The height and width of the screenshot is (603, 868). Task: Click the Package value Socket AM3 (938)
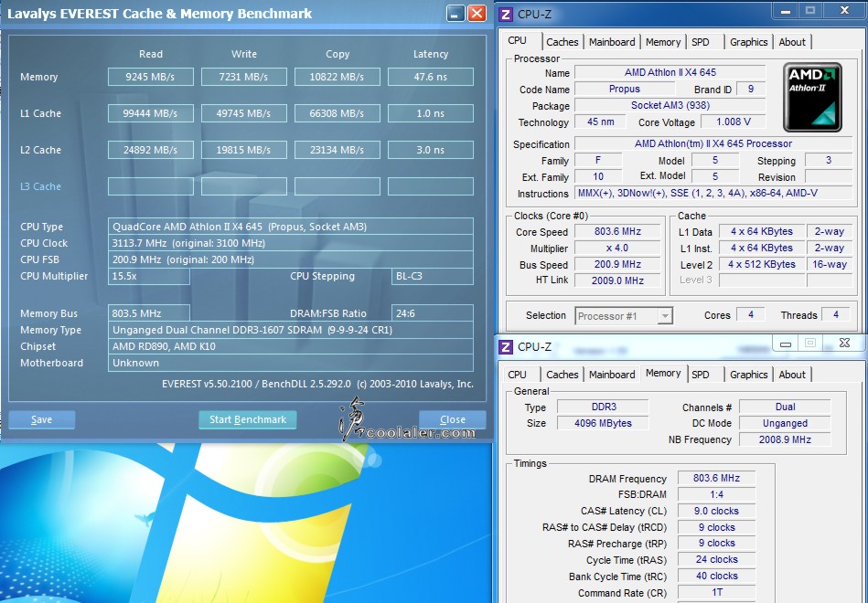tap(670, 105)
